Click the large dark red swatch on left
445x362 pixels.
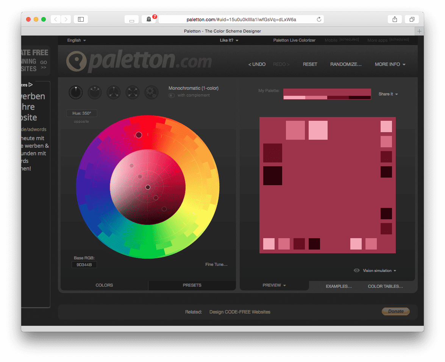[272, 153]
